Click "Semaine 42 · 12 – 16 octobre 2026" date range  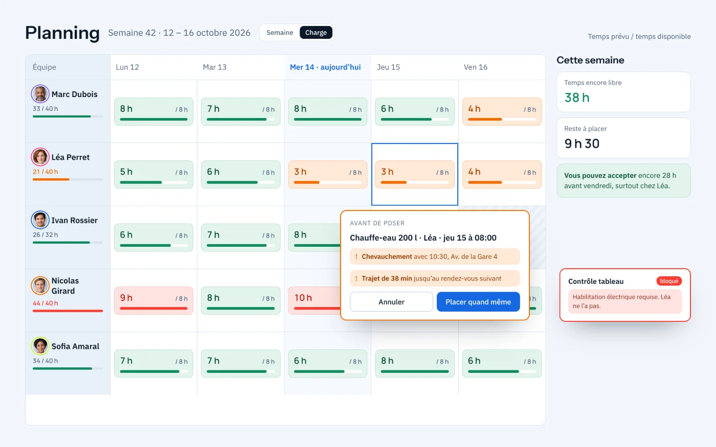[x=180, y=33]
